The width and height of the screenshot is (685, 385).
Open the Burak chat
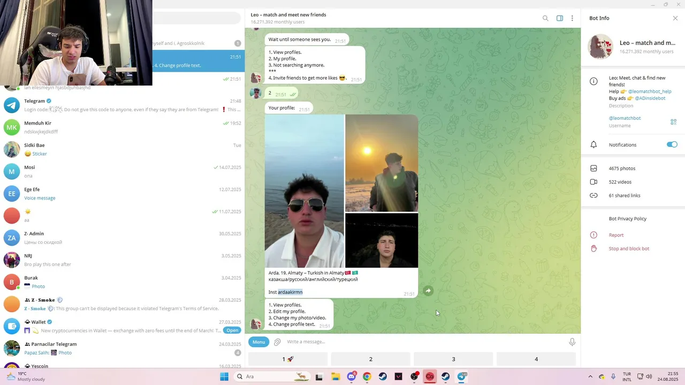point(123,282)
